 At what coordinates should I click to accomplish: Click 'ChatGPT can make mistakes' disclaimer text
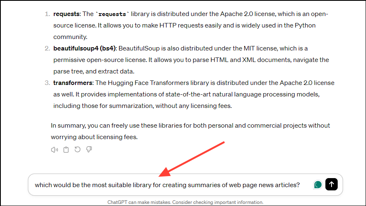coord(185,202)
